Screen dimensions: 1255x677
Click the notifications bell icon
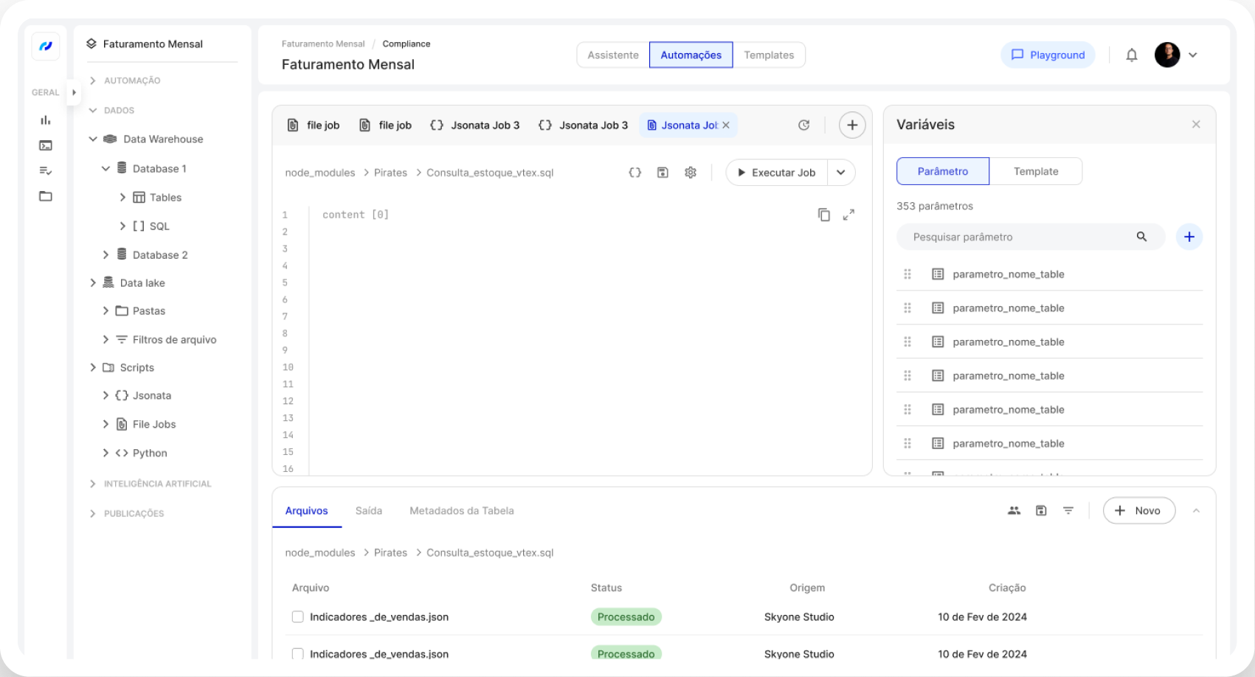(x=1131, y=55)
